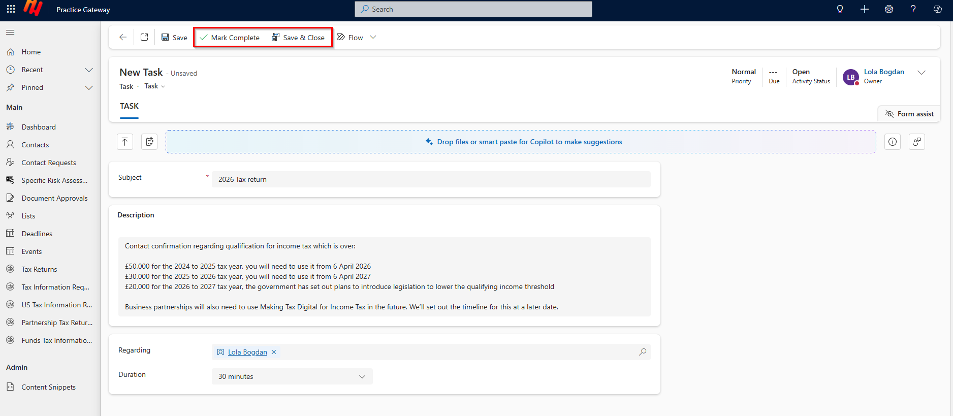Viewport: 953px width, 416px height.
Task: Search the Regarding lookup magnifier icon
Action: pos(643,351)
